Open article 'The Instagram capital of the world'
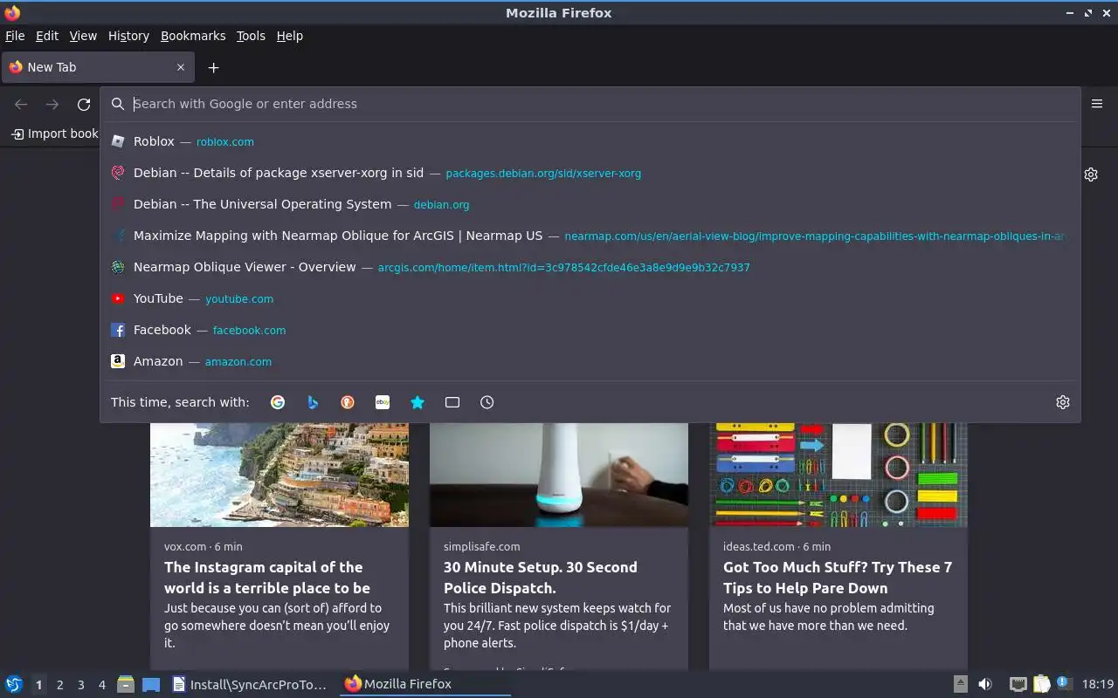Image resolution: width=1118 pixels, height=698 pixels. tap(267, 578)
